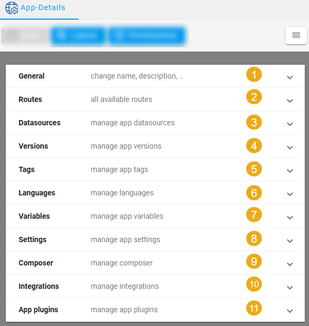Viewport: 309px width, 326px height.
Task: Click the App plugins panel title
Action: click(x=38, y=310)
